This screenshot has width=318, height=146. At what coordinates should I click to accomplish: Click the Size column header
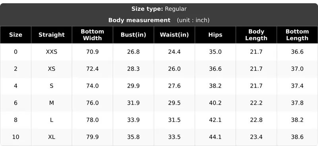16,35
